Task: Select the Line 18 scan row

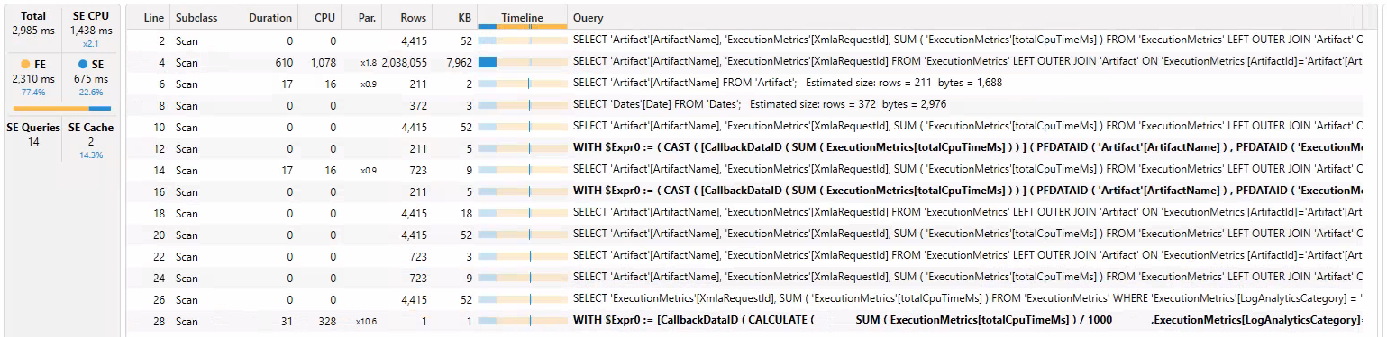Action: point(744,213)
